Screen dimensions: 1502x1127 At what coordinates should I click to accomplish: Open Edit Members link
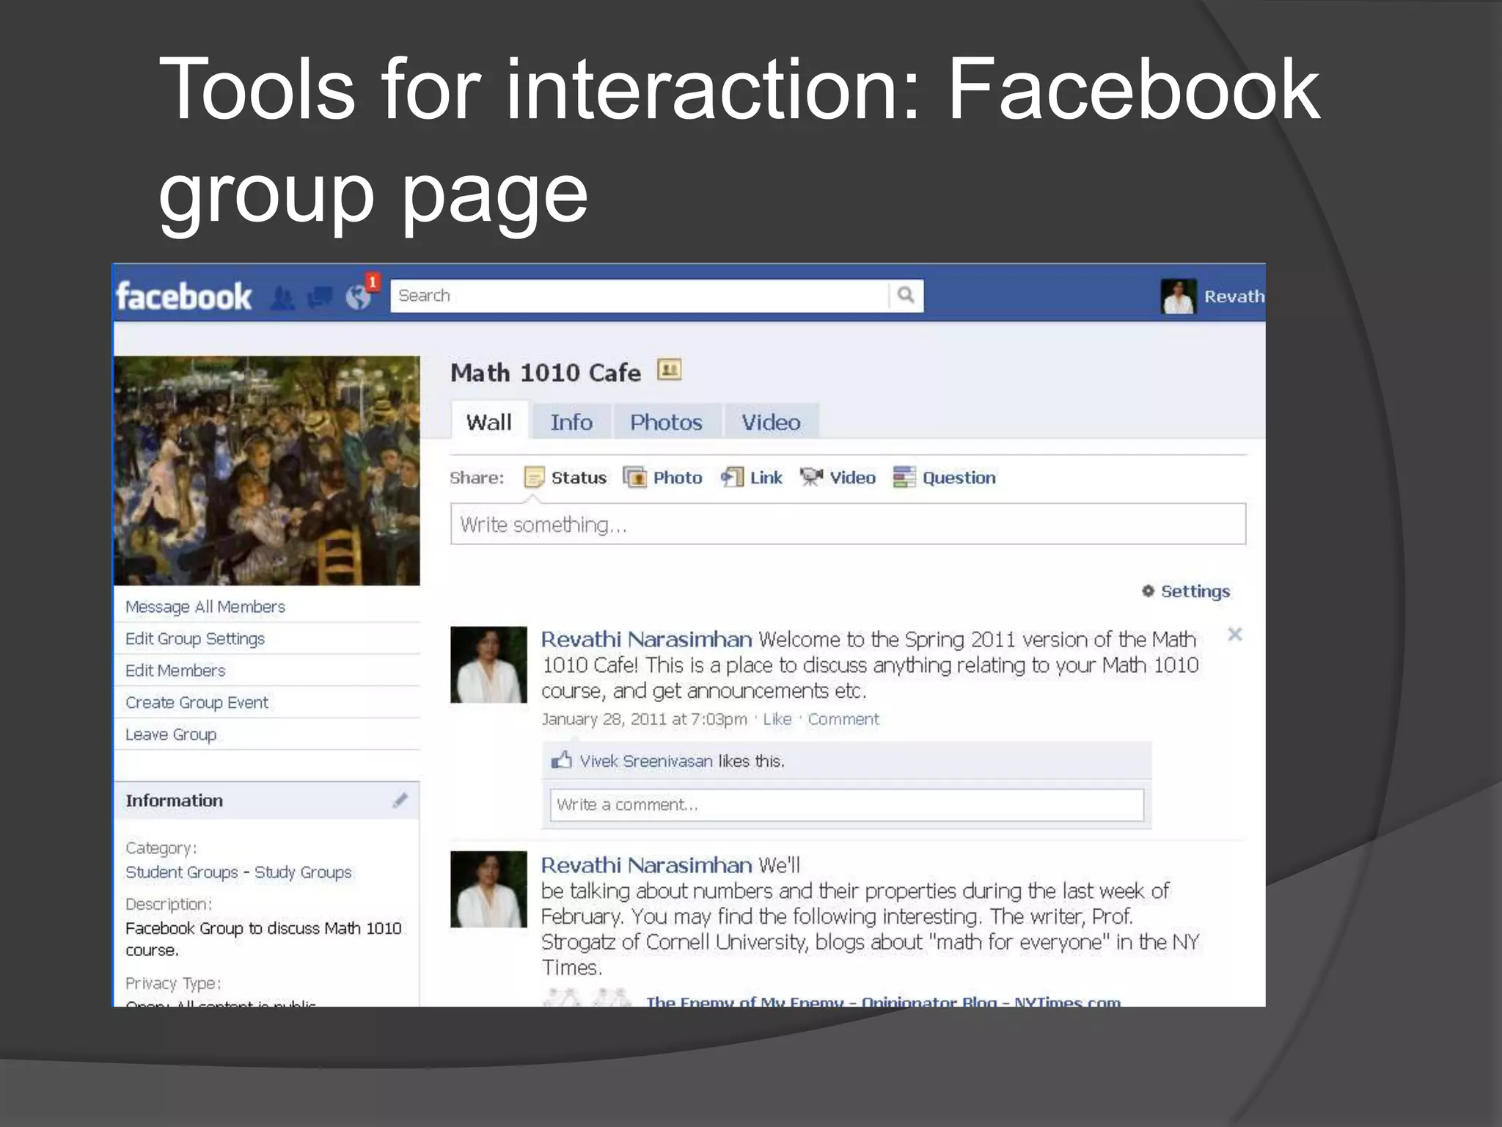pyautogui.click(x=175, y=671)
